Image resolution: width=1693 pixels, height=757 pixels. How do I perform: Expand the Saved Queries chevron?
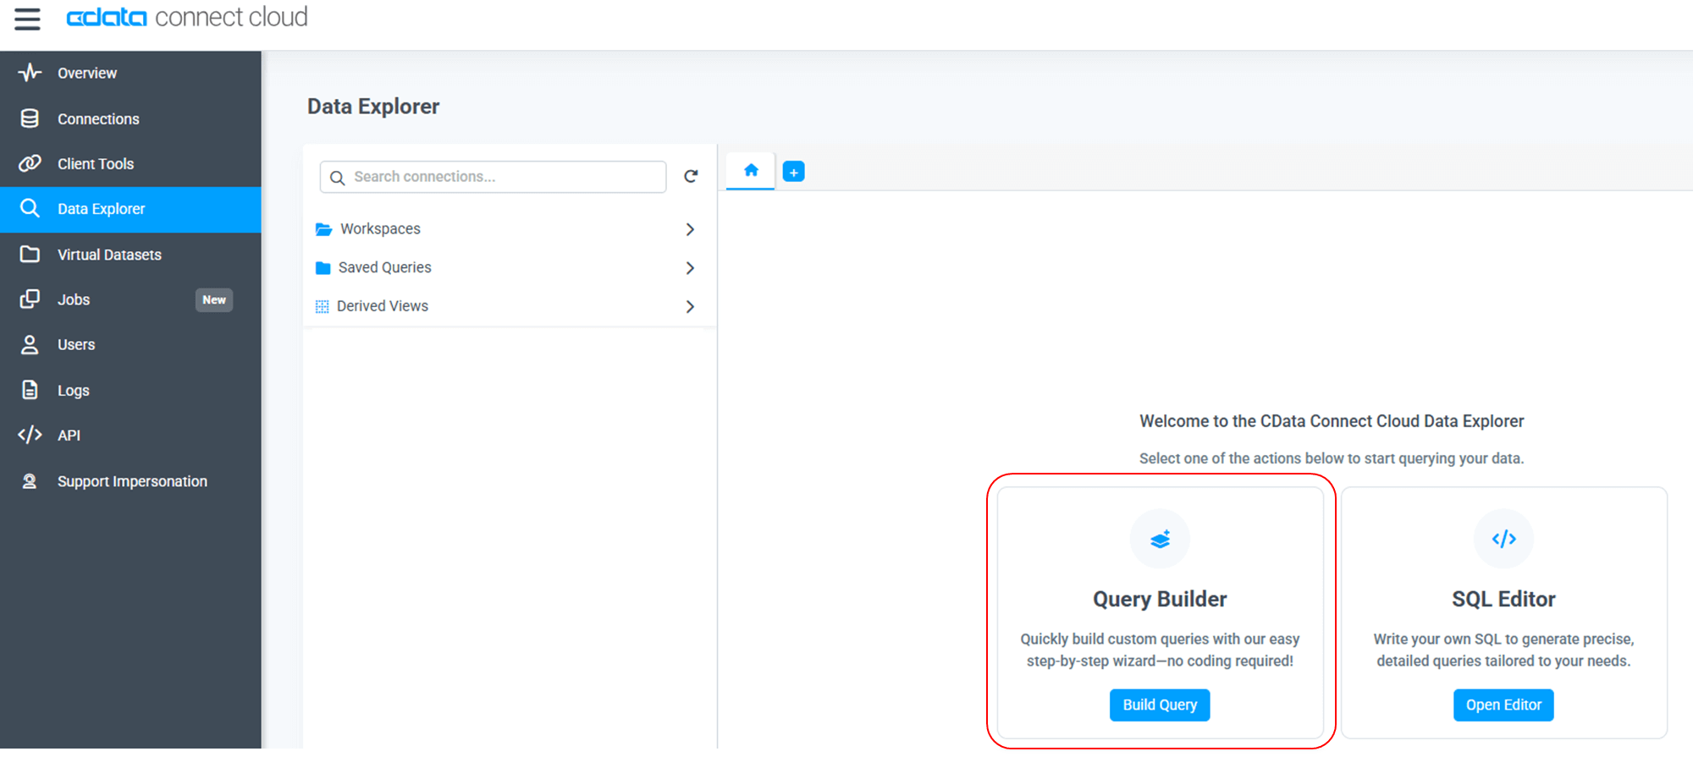690,268
